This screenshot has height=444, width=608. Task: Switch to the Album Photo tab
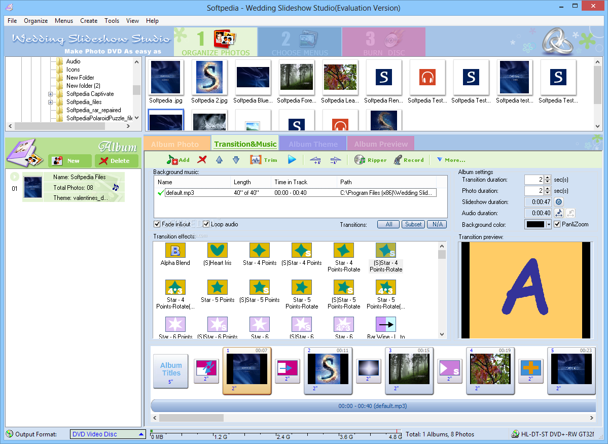pos(176,144)
